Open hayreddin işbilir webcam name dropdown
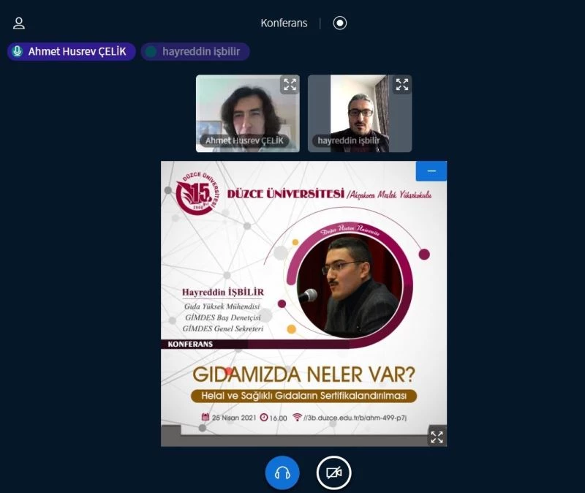Image resolution: width=585 pixels, height=493 pixels. point(349,140)
